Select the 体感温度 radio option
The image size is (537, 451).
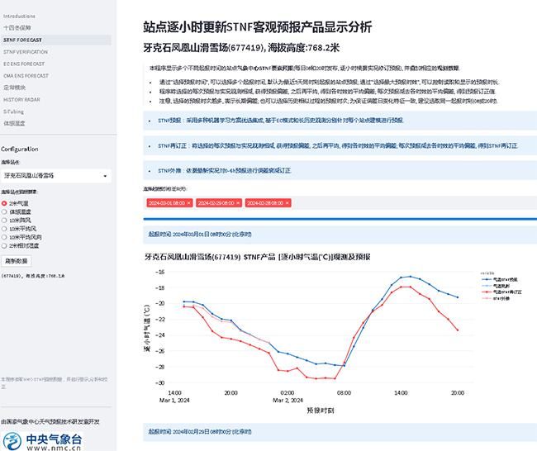(4, 211)
